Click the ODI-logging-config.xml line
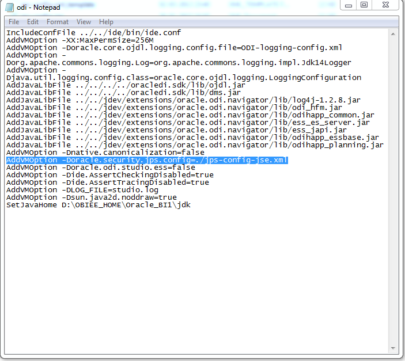405x361 pixels. [x=175, y=48]
